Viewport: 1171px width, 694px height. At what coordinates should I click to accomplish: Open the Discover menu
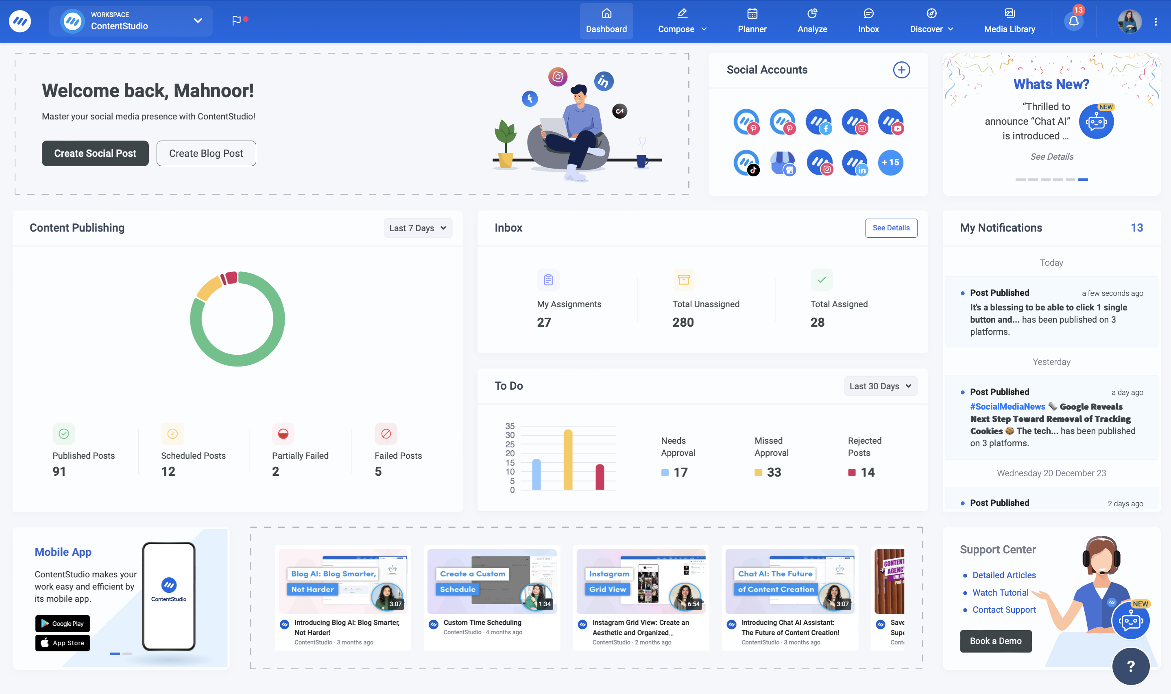click(x=932, y=21)
